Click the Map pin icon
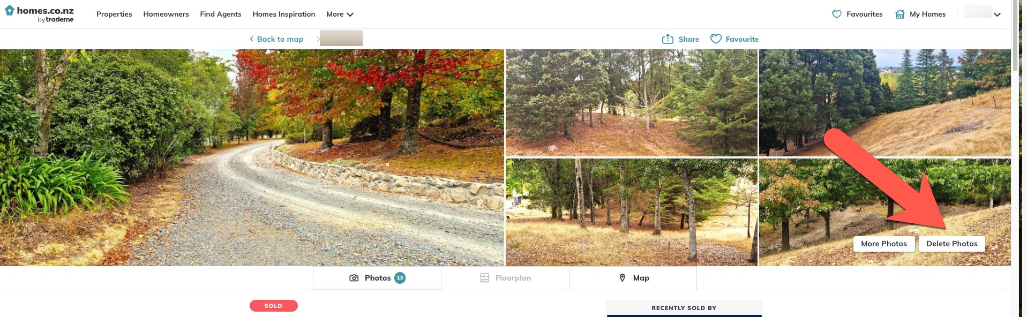 coord(623,278)
